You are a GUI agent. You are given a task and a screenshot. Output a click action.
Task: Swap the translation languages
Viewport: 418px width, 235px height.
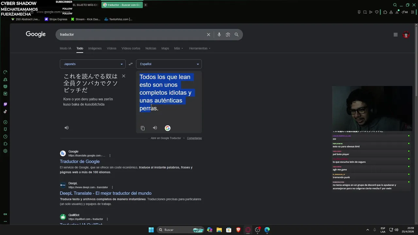click(x=131, y=64)
